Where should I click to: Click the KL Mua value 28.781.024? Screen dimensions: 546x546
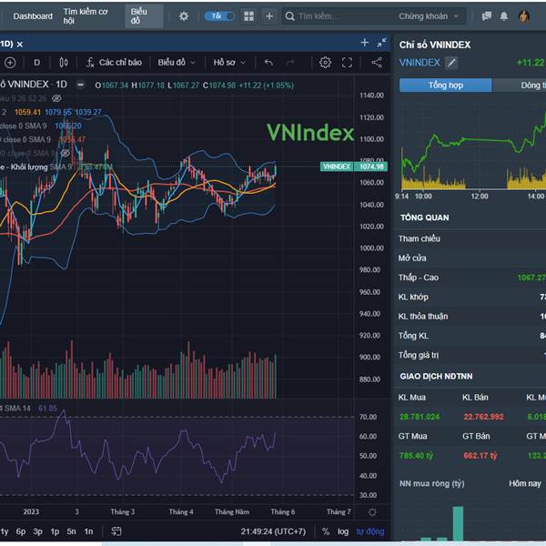(x=420, y=417)
